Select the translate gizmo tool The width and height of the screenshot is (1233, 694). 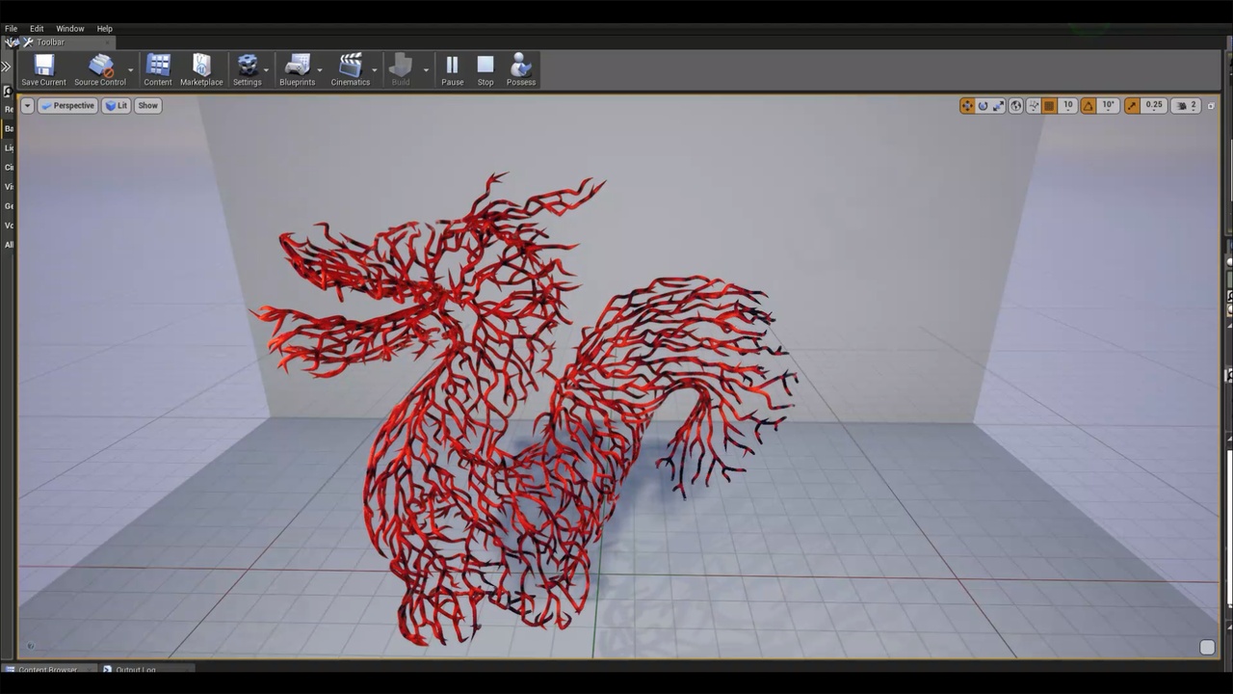pyautogui.click(x=967, y=106)
